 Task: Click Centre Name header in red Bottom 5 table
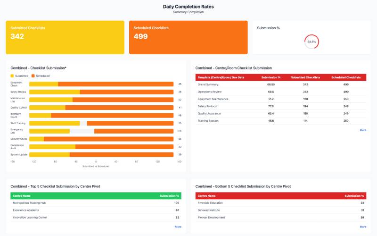coord(206,195)
